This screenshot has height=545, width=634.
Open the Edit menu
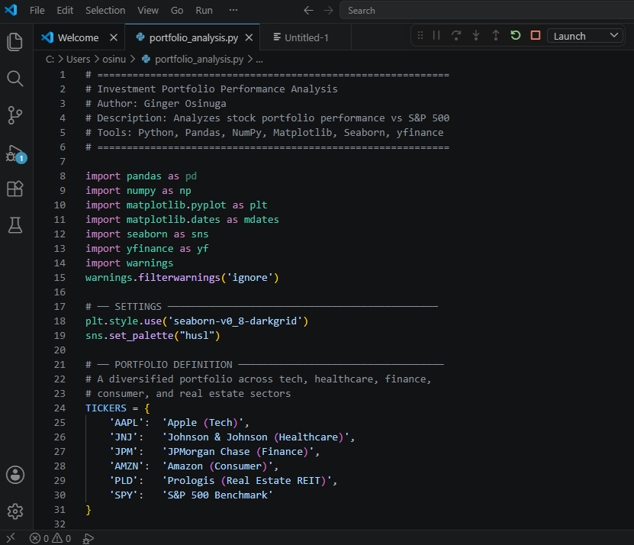65,10
